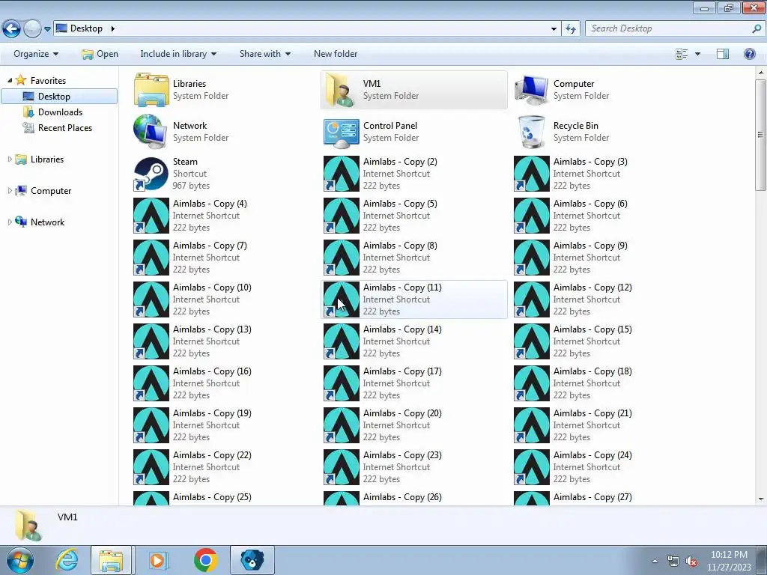Click the Open toolbar button
The width and height of the screenshot is (767, 575).
pos(100,54)
